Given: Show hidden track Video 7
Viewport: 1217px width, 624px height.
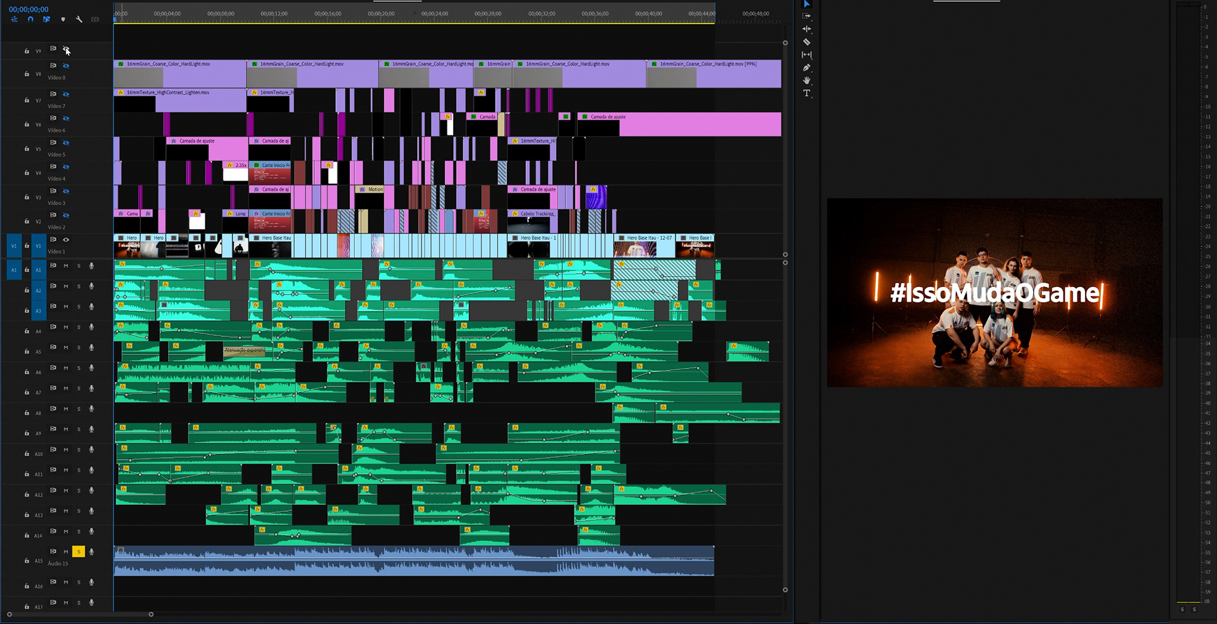Looking at the screenshot, I should click(x=66, y=94).
